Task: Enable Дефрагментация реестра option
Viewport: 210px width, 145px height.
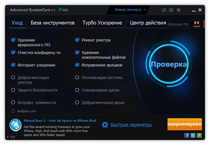Action: pyautogui.click(x=13, y=77)
